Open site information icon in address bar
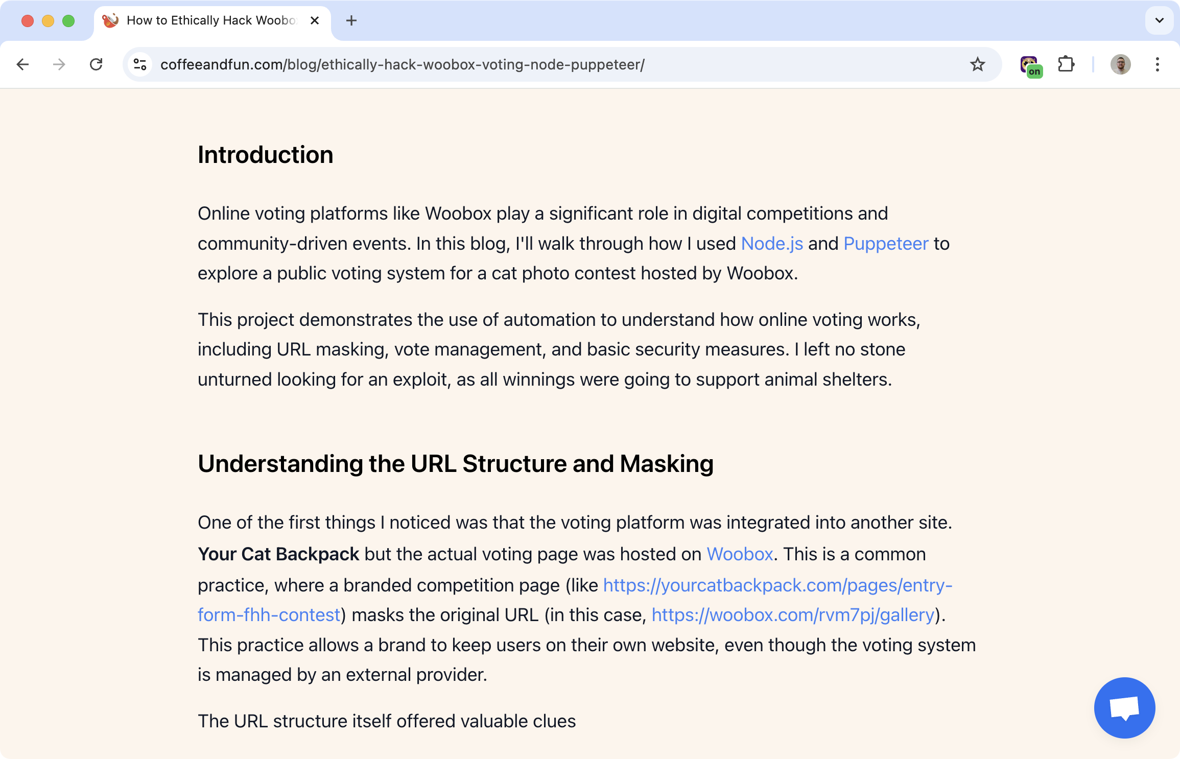Screen dimensions: 1180x759 140,64
